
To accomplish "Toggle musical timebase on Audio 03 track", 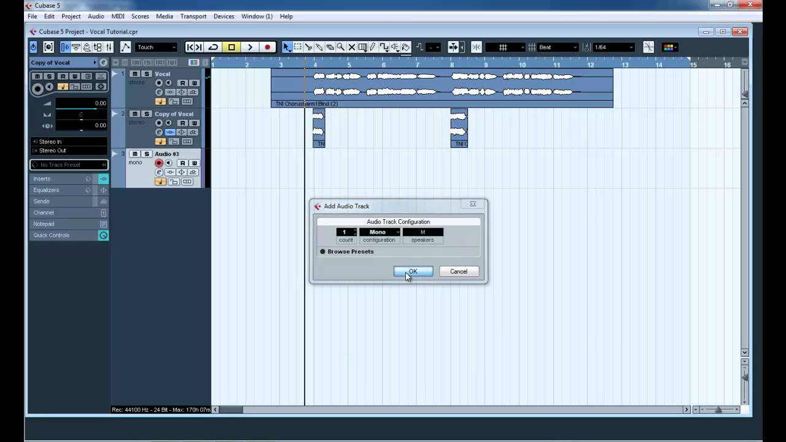I will pos(160,182).
